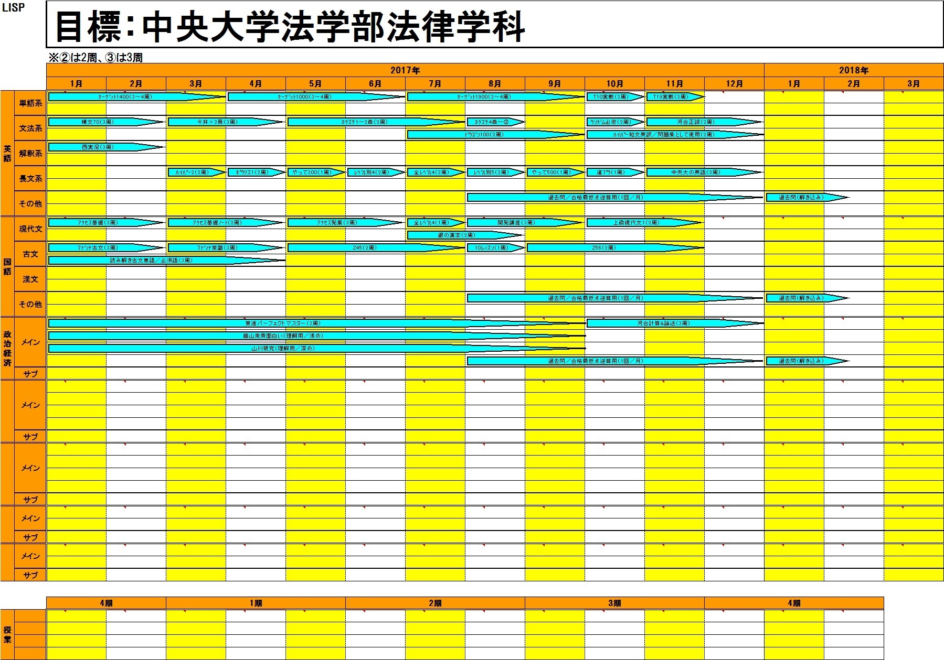This screenshot has width=944, height=660.
Task: Select the 今井×2冊(3周) bar
Action: coord(226,122)
